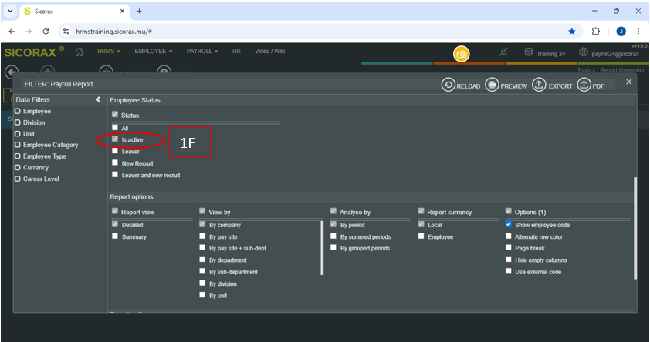Open the HRMS dropdown menu

tap(109, 52)
